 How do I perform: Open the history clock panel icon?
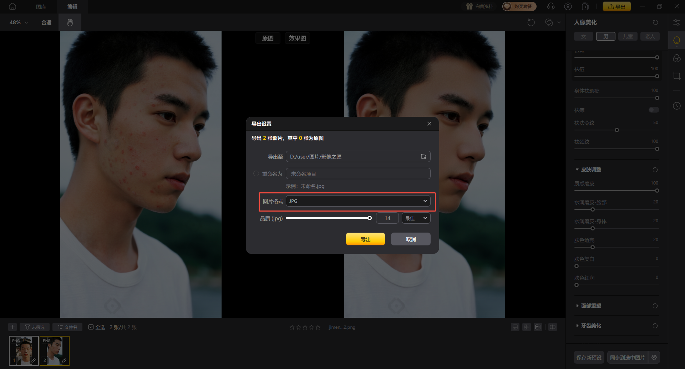click(x=676, y=106)
